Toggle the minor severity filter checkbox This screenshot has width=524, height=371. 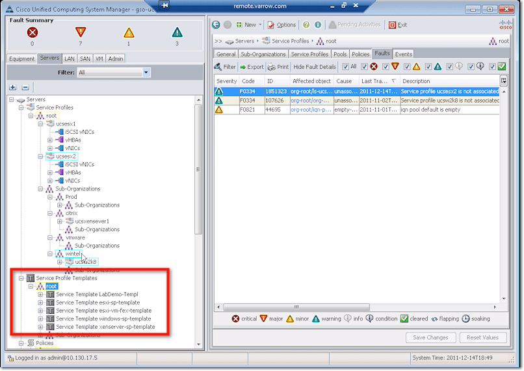coord(407,67)
